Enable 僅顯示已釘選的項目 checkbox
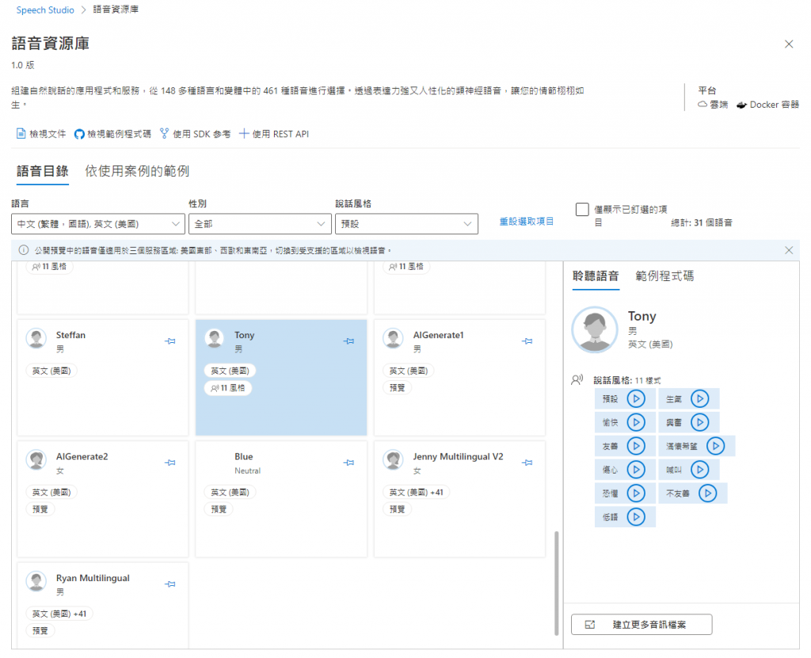811x658 pixels. point(582,209)
